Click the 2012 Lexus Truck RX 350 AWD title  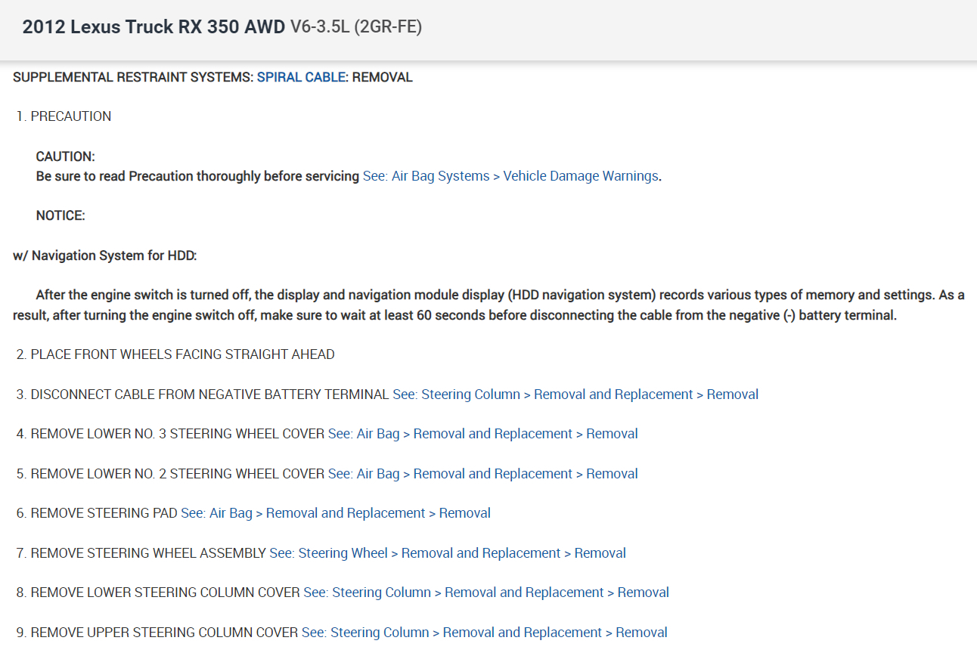[x=154, y=27]
